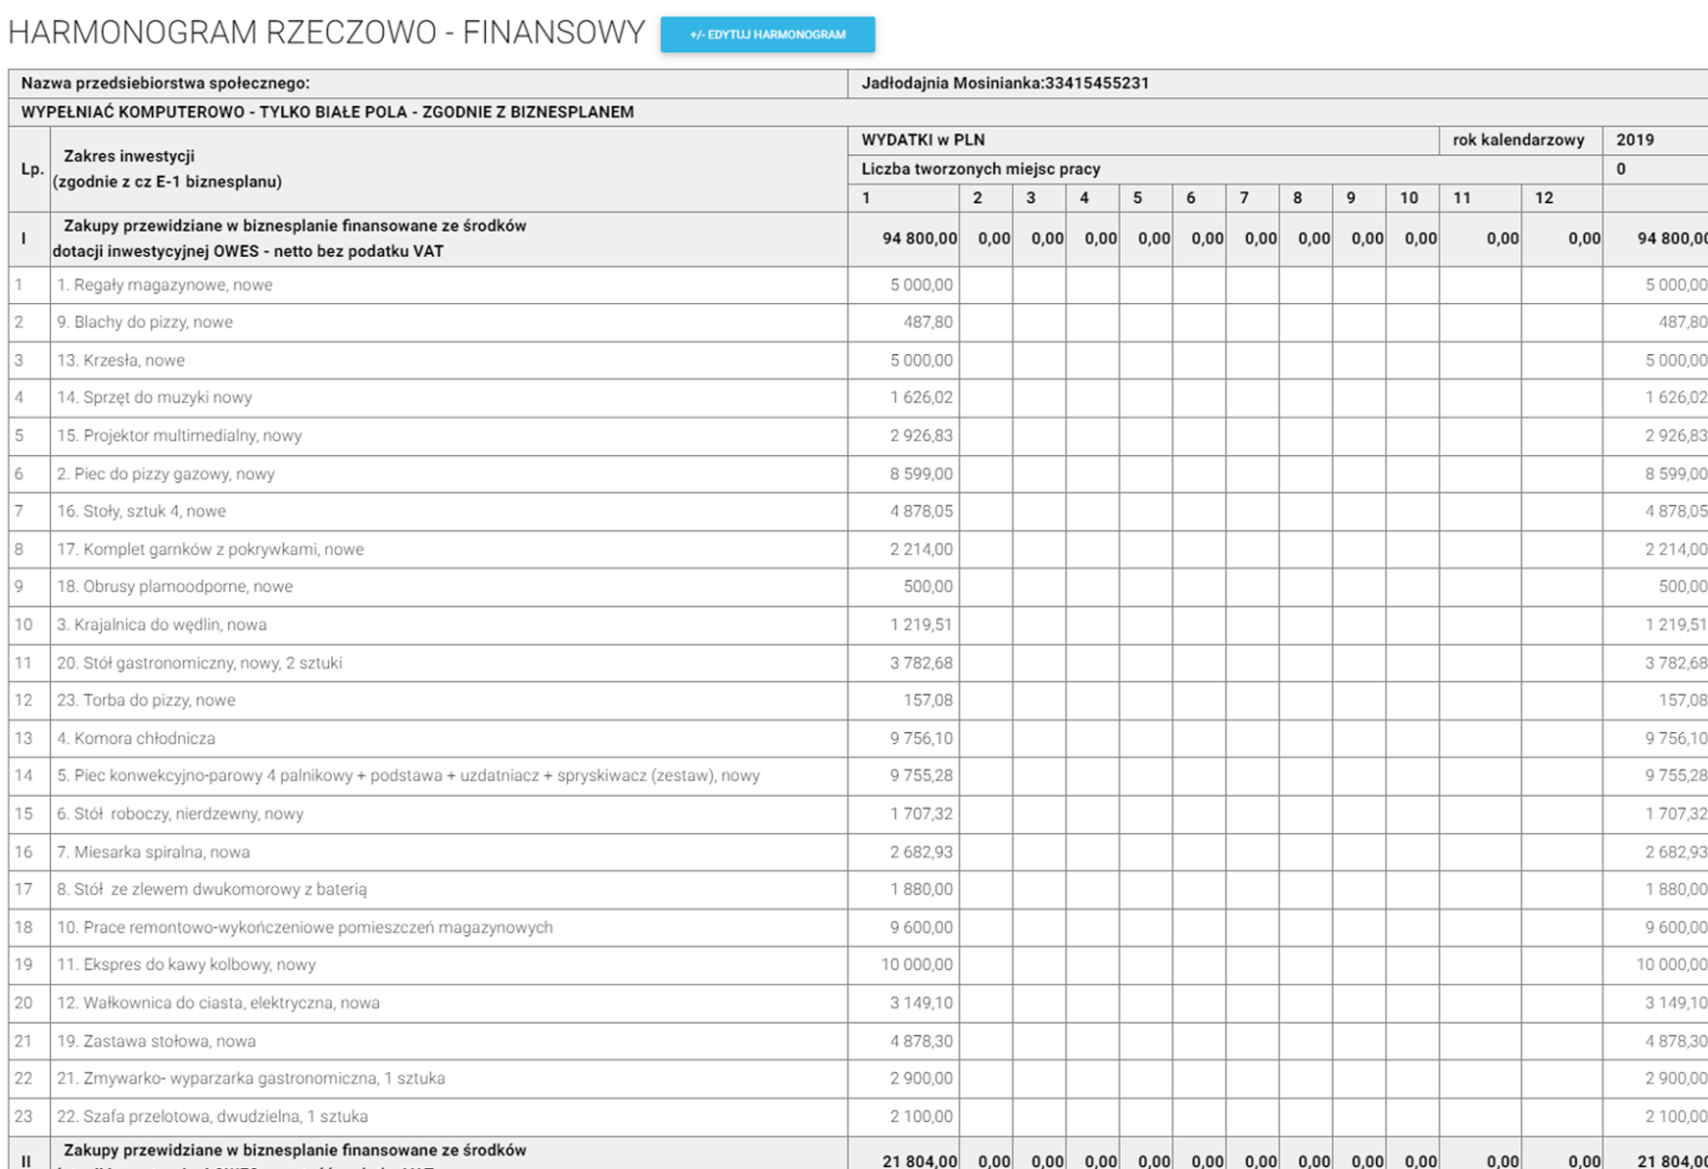Click the number of jobs created value cell
Screen dimensions: 1708x1169
pos(1653,169)
